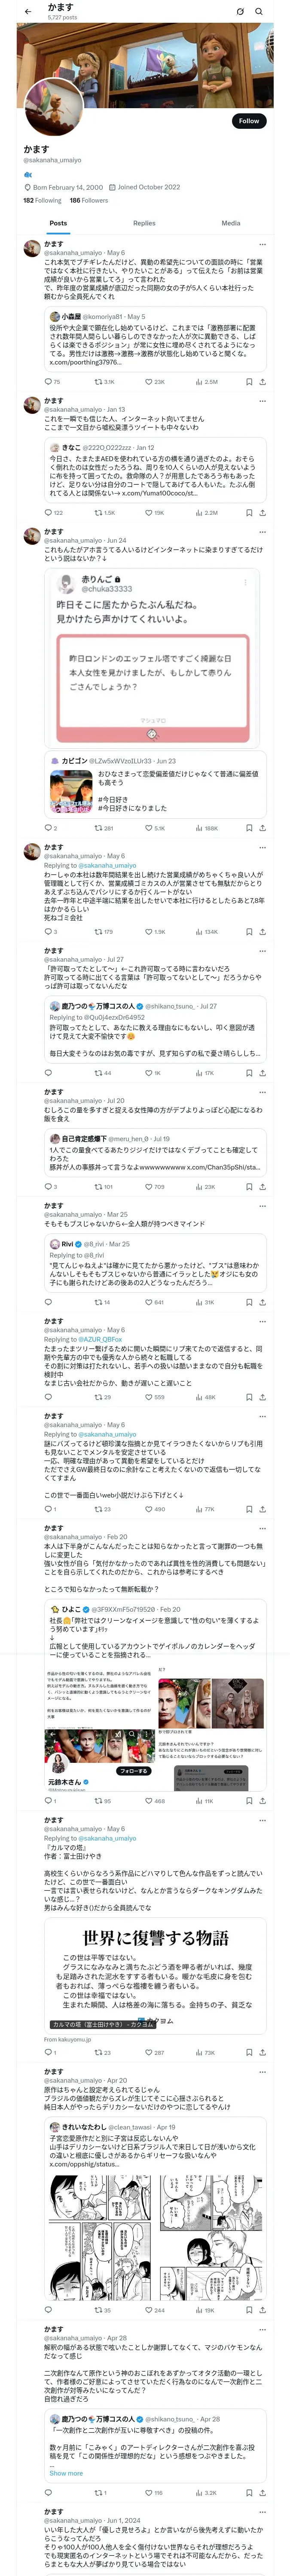Image resolution: width=290 pixels, height=2576 pixels.
Task: Click Show more on the truncated post
Action: (x=66, y=2473)
